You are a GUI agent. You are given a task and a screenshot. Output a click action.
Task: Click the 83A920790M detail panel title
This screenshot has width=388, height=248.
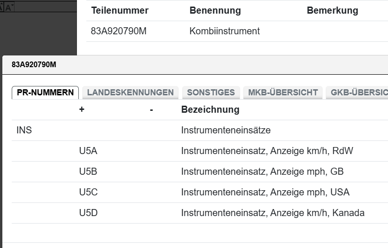[34, 65]
